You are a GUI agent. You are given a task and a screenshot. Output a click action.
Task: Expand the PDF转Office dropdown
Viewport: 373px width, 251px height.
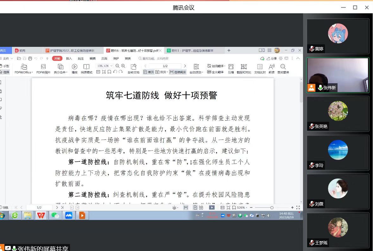[x=24, y=72]
